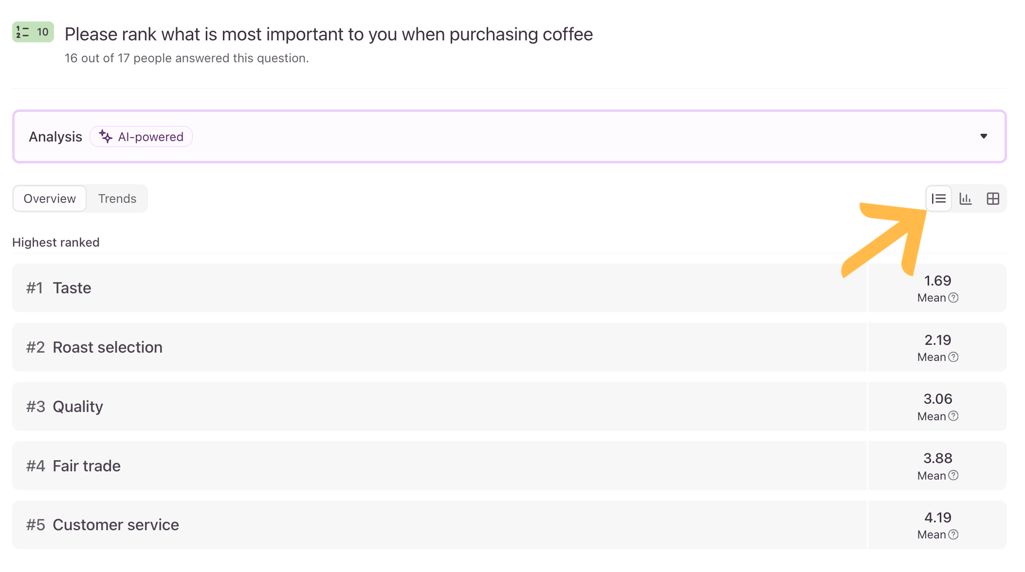Image resolution: width=1025 pixels, height=572 pixels.
Task: Open Mean help icon for Taste
Action: pyautogui.click(x=953, y=298)
